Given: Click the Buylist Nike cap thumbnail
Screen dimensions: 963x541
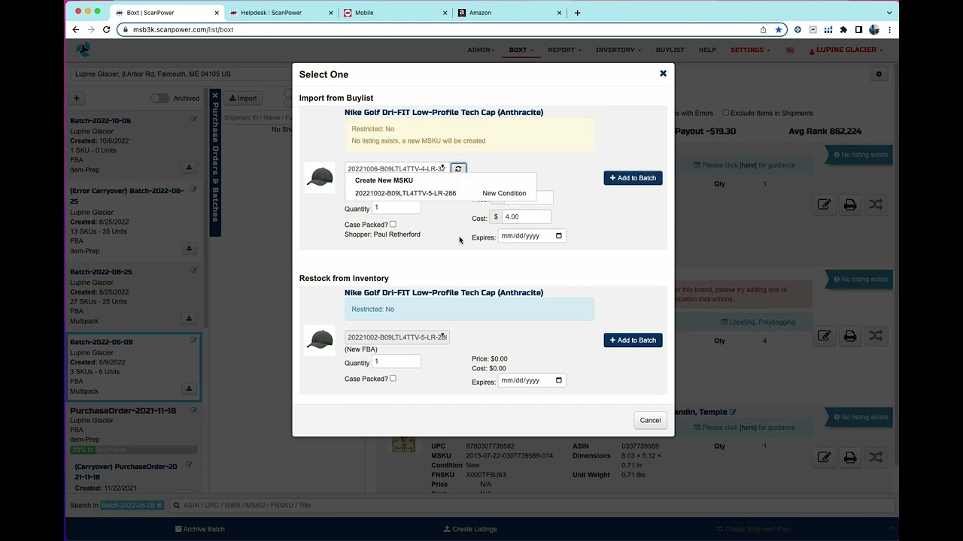Looking at the screenshot, I should click(x=320, y=177).
